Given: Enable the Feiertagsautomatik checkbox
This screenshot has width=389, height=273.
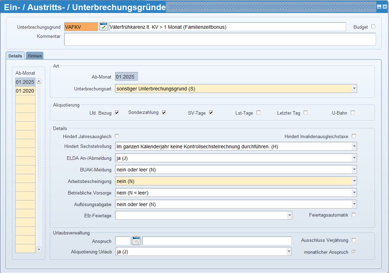Looking at the screenshot, I should point(354,215).
